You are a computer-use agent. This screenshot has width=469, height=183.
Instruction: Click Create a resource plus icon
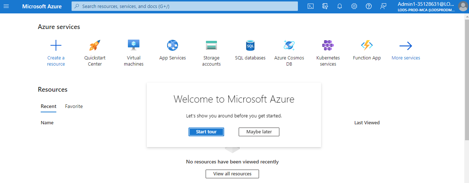click(x=56, y=46)
